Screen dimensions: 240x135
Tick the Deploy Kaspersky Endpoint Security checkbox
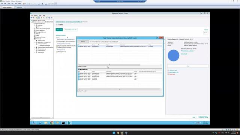coord(57,46)
